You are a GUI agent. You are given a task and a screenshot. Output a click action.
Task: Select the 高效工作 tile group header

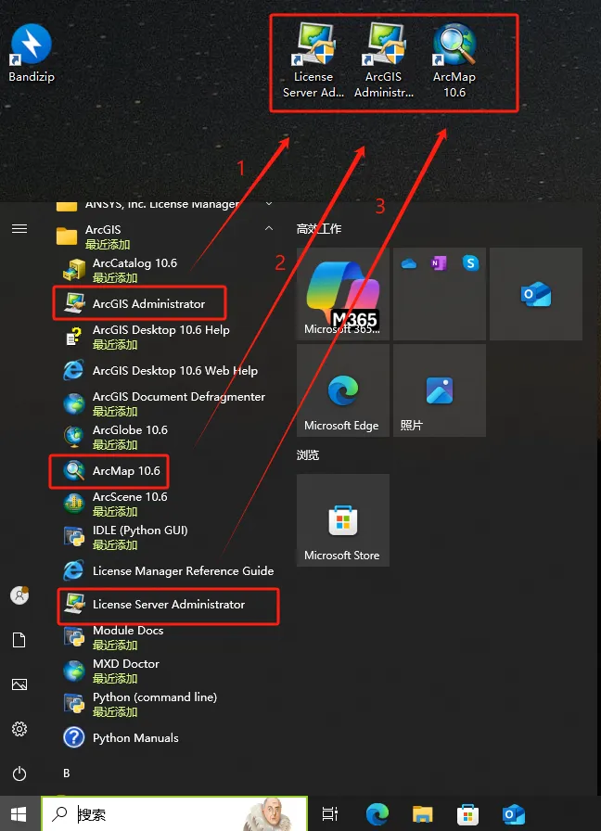[x=319, y=229]
